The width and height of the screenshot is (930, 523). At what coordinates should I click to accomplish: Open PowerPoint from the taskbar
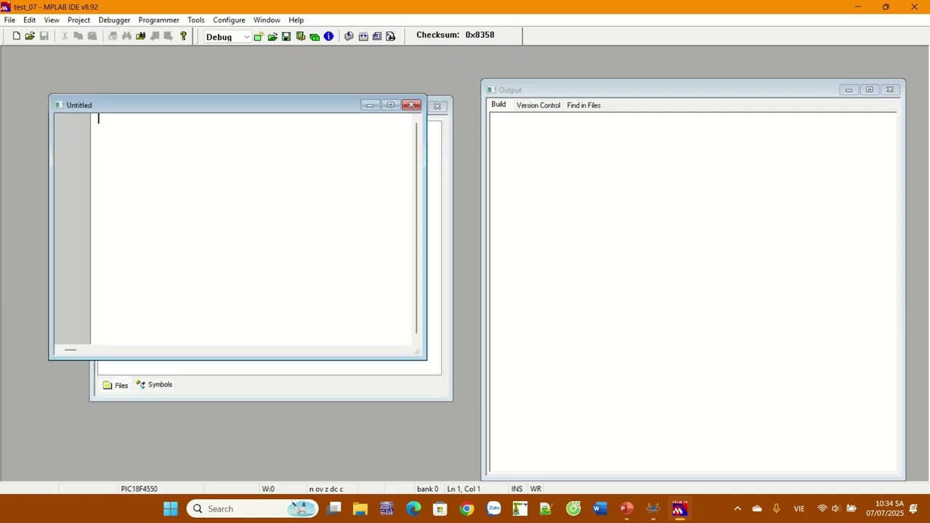click(x=626, y=508)
